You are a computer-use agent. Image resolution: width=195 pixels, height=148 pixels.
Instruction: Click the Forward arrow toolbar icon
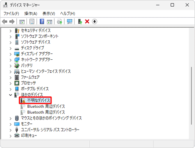[12, 21]
